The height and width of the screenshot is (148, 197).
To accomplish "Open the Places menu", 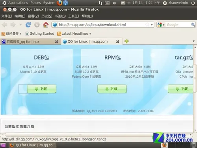I will [x=36, y=3].
